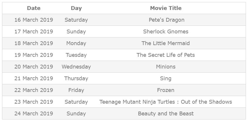Viewport: 248px width, 123px height.
Task: Select the 20 March 2019 date cell
Action: pyautogui.click(x=34, y=67)
